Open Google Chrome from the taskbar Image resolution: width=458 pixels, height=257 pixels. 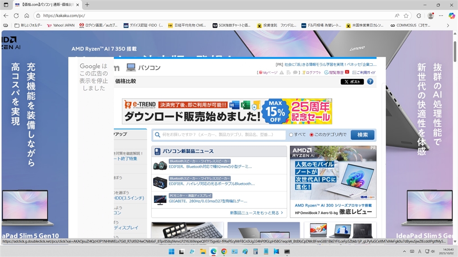pos(224,252)
